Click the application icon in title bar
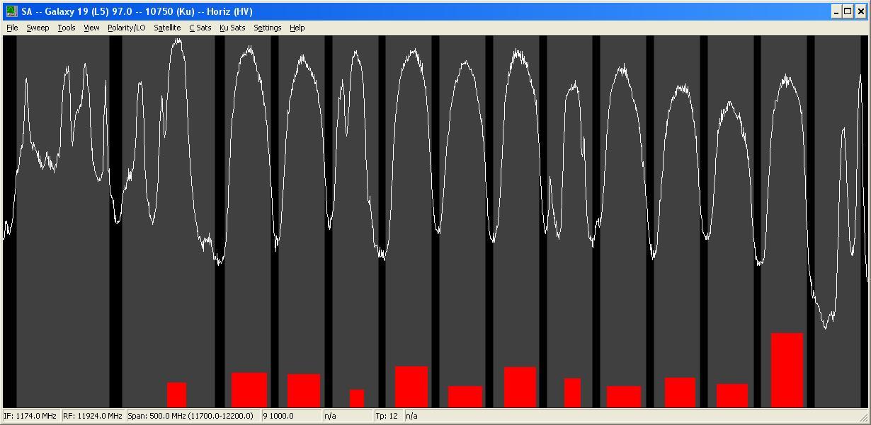The width and height of the screenshot is (871, 425). pyautogui.click(x=11, y=11)
